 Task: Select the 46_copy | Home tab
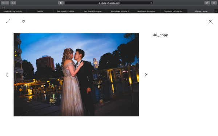click(x=201, y=11)
